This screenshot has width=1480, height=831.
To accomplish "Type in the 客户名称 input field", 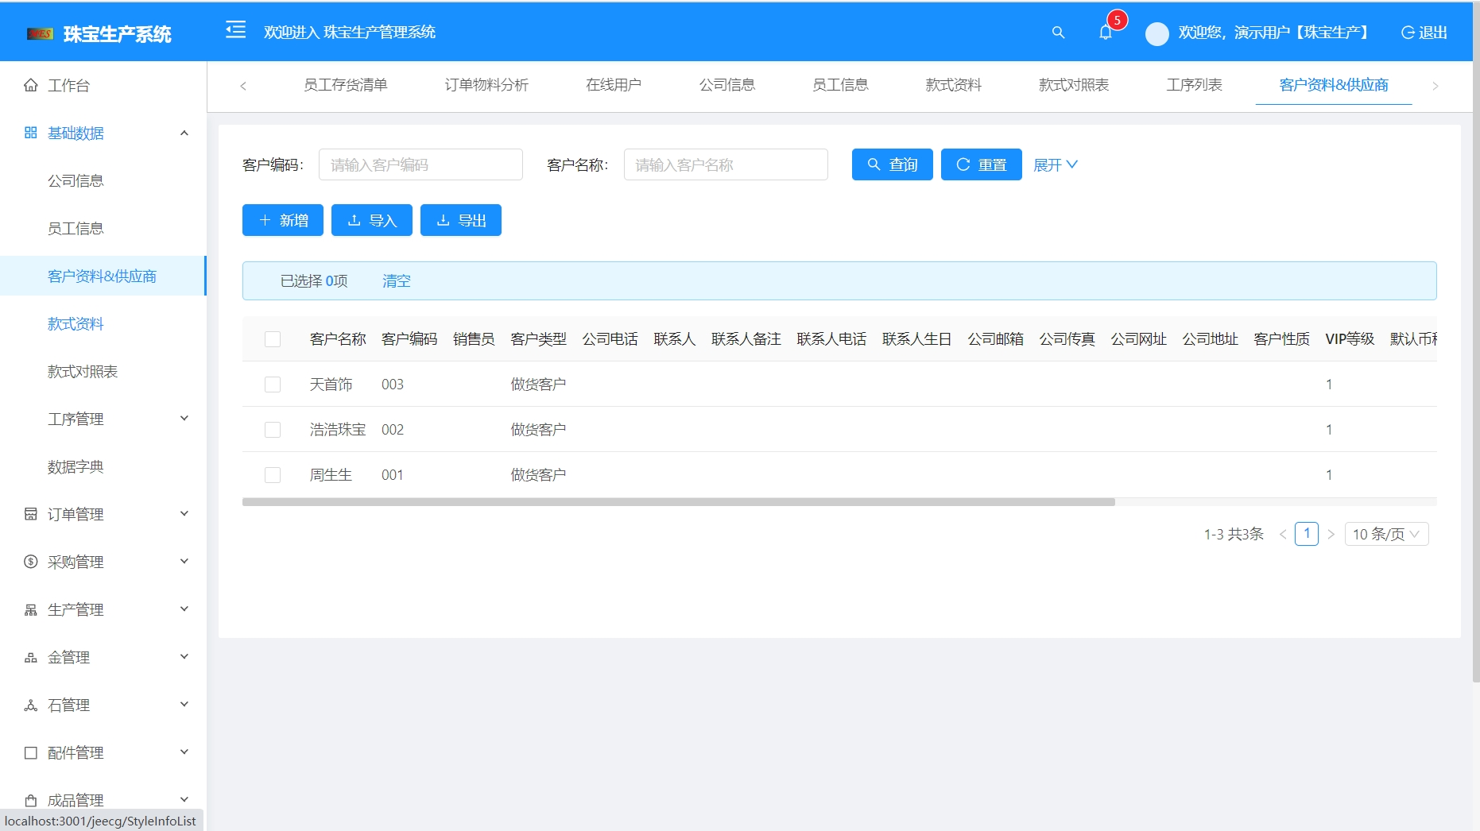I will [724, 164].
